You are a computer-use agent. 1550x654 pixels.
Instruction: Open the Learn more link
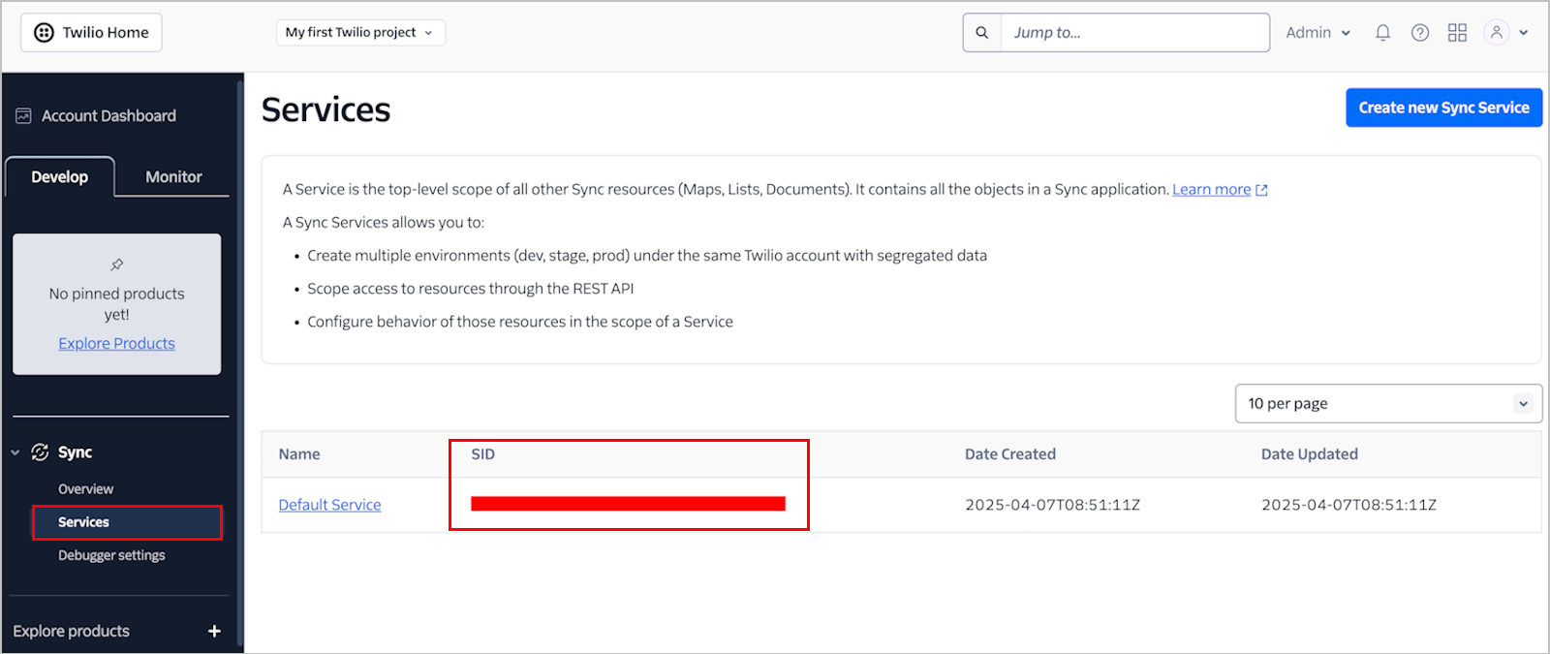(x=1211, y=190)
